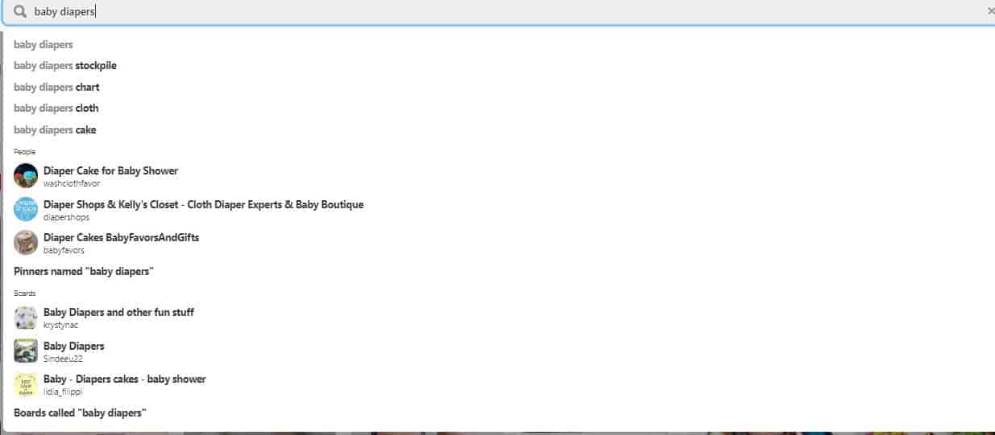Open Diaper Cakes BabyFavorsAndGifts avatar
995x435 pixels.
pos(26,243)
